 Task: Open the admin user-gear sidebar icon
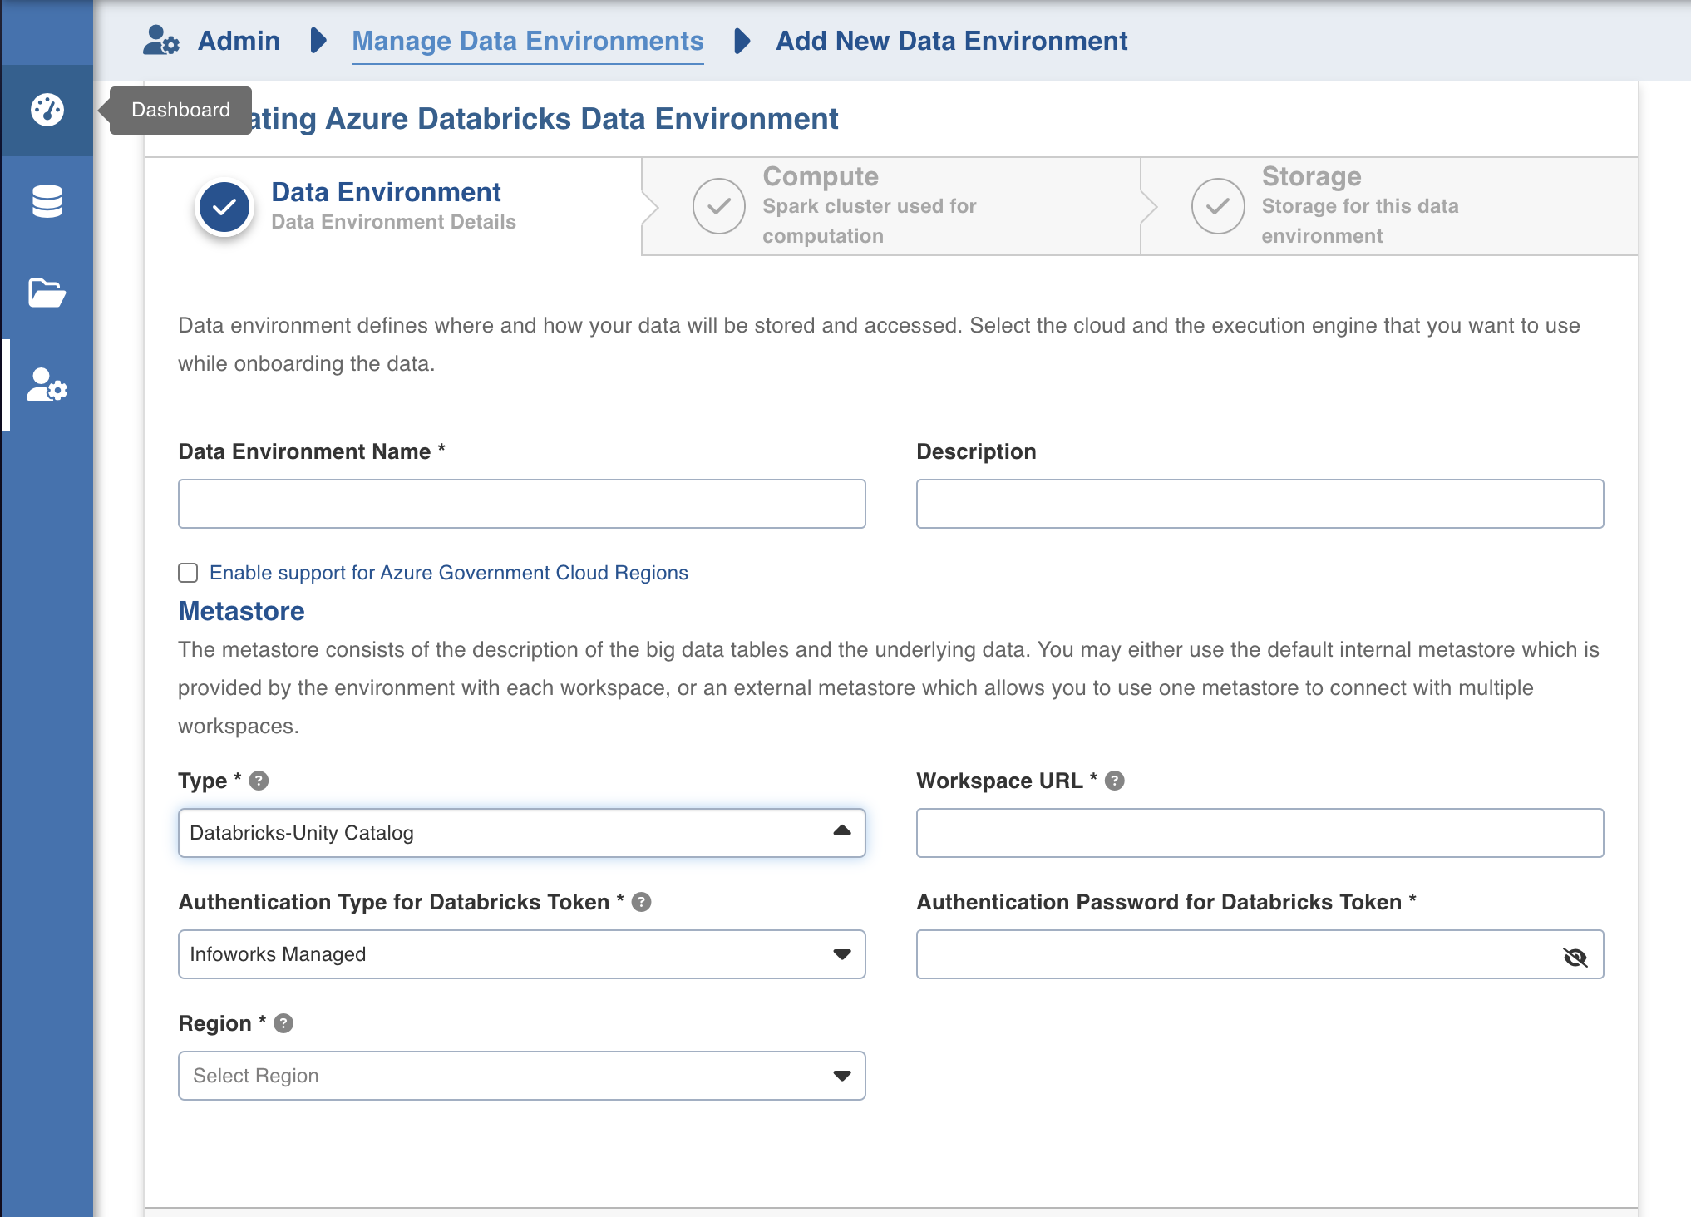[47, 385]
